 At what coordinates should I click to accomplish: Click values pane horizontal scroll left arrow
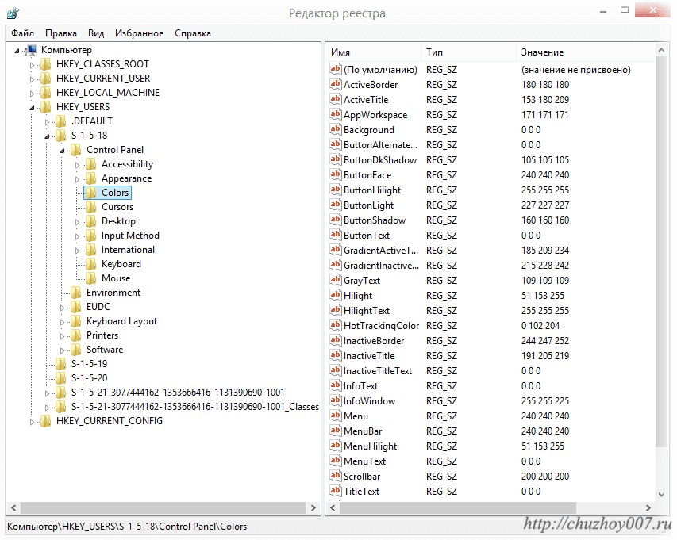[333, 508]
